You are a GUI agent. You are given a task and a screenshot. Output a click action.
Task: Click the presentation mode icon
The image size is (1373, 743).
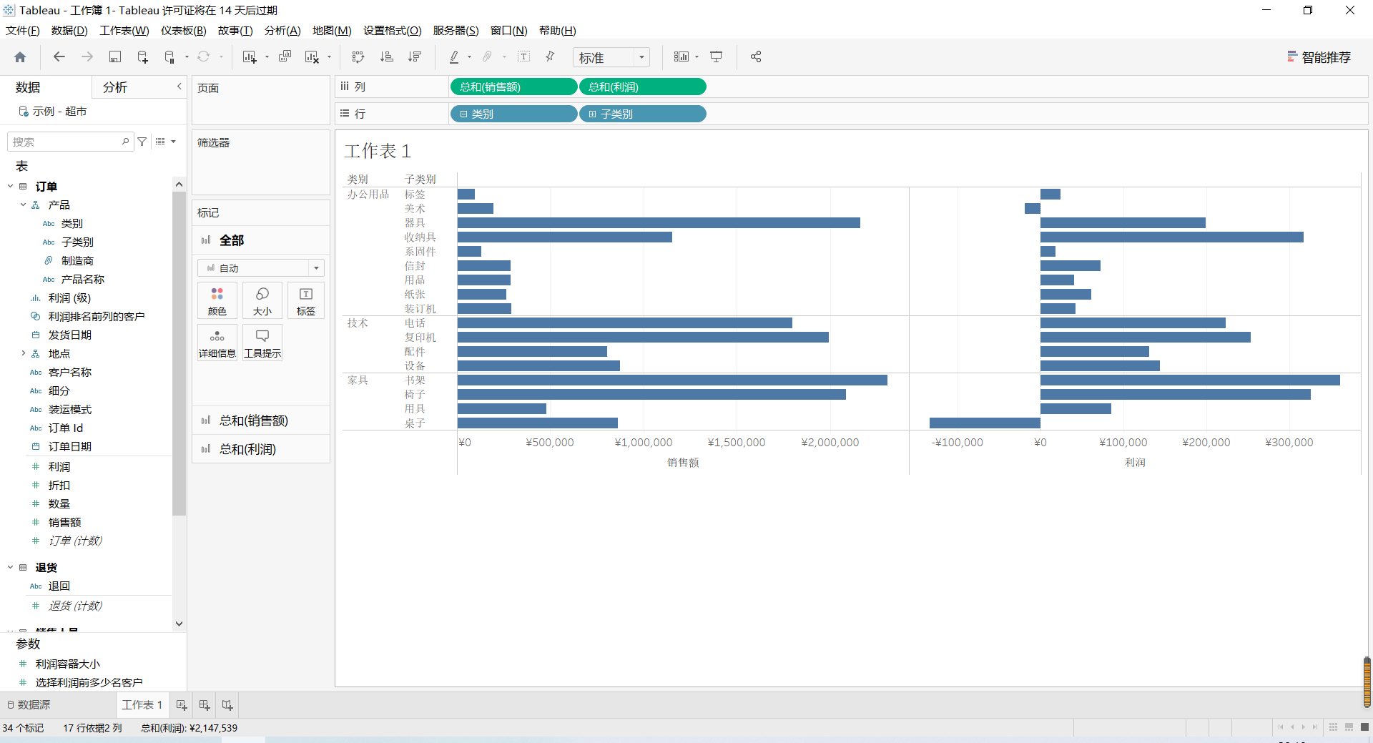click(x=716, y=56)
